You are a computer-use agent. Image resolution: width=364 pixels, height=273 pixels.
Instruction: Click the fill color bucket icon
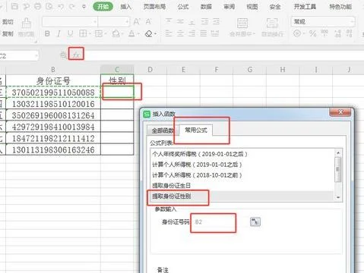coord(116,33)
